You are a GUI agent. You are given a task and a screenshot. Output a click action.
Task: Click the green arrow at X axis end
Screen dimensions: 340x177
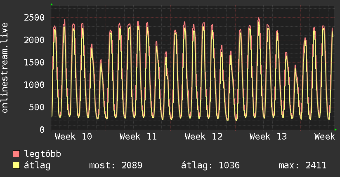point(336,130)
